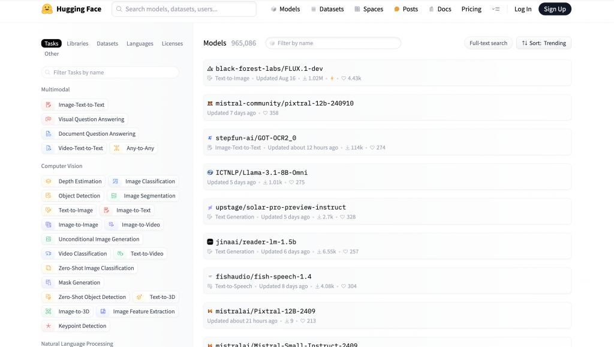Open the mistralai/Pixtral-12B-2409 model
614x347 pixels.
coord(387,315)
